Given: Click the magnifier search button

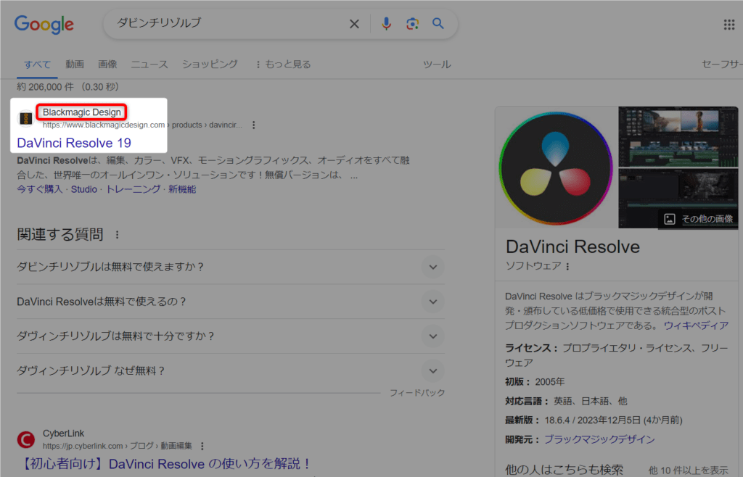Looking at the screenshot, I should pos(438,23).
